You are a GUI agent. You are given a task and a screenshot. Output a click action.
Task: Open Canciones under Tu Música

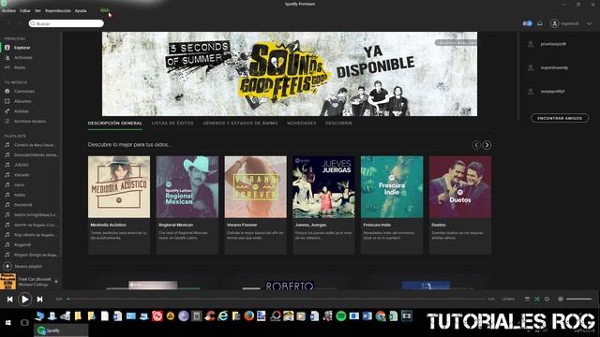pos(24,92)
